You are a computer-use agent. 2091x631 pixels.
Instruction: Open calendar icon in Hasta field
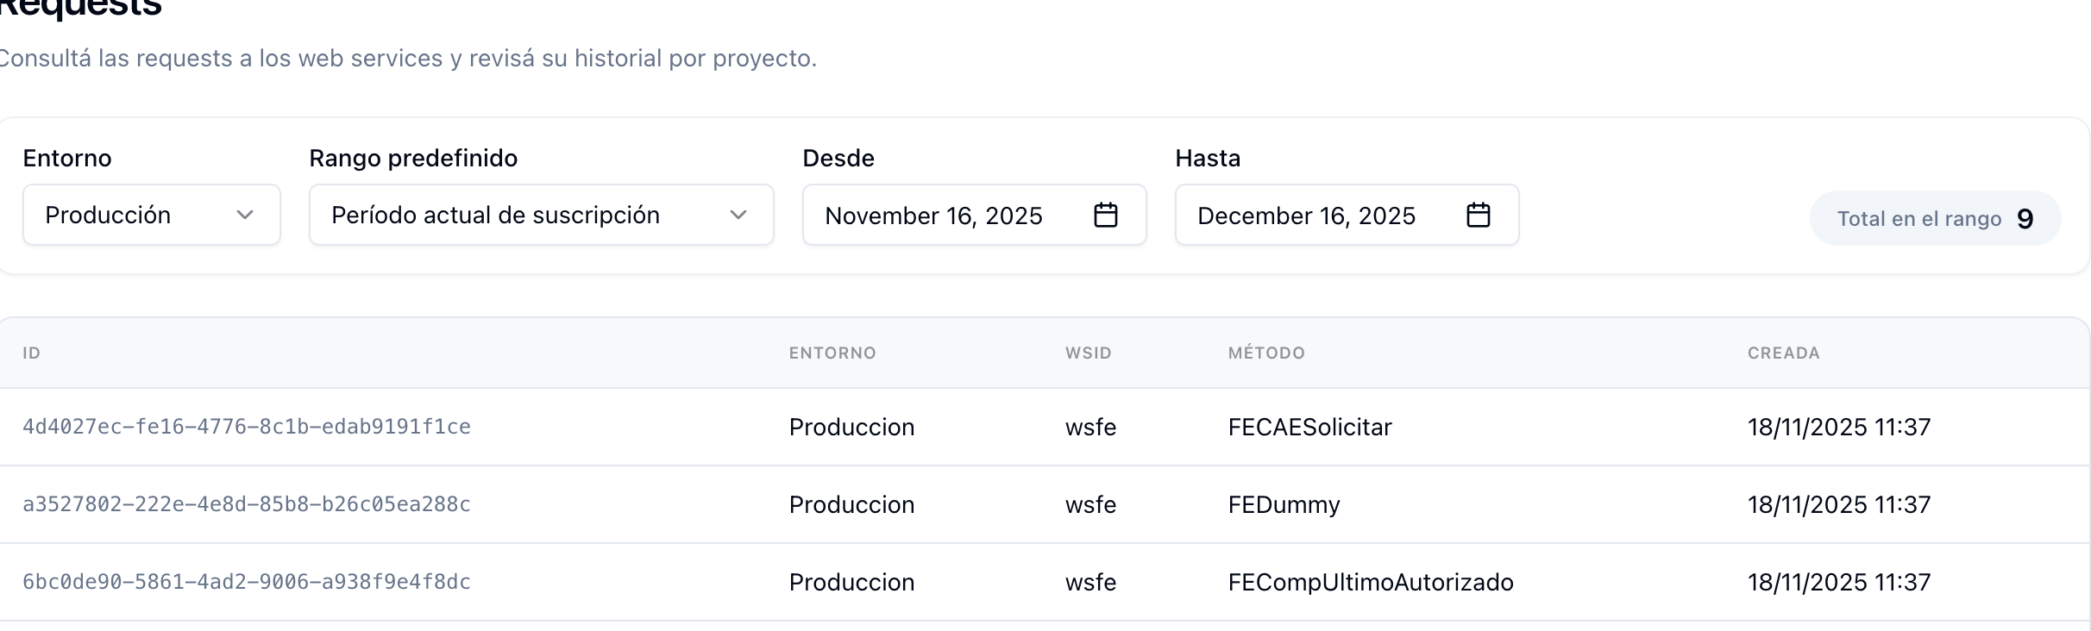1478,215
